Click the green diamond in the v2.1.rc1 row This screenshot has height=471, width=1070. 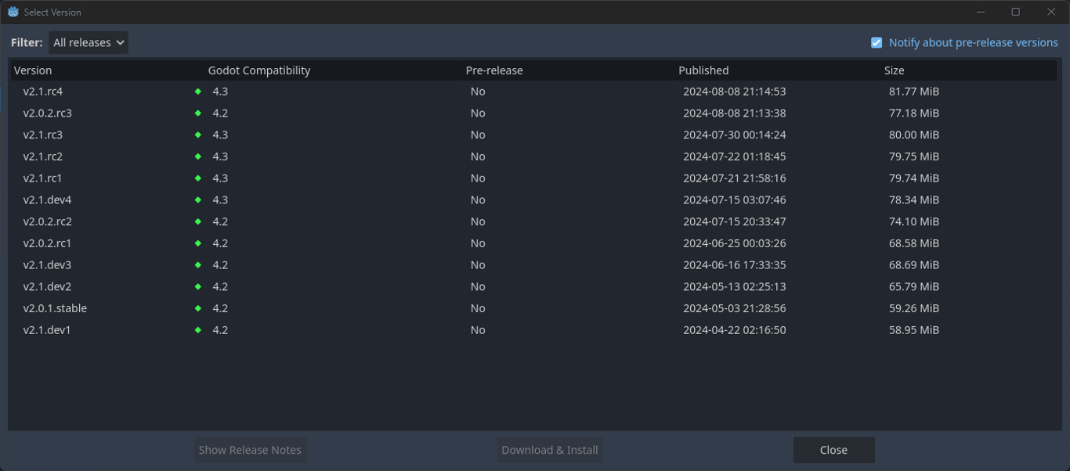pos(198,178)
